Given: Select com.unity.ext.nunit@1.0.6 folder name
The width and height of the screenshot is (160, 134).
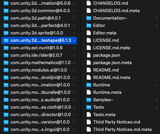Looking at the screenshot, I should [x=36, y=48].
